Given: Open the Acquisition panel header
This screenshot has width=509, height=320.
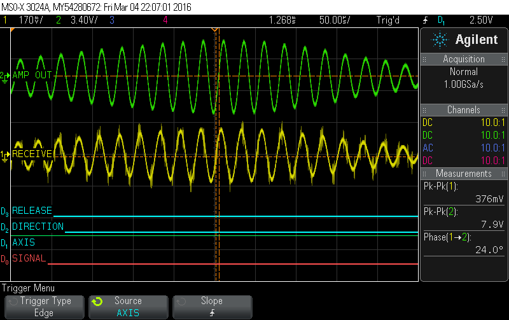Looking at the screenshot, I should tap(463, 59).
